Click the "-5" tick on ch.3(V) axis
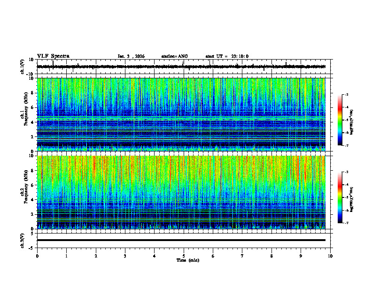 (31, 248)
